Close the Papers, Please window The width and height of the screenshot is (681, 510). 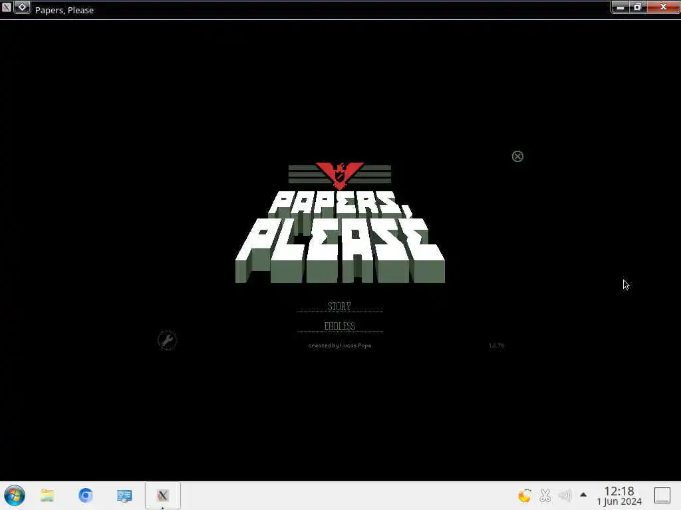point(663,7)
